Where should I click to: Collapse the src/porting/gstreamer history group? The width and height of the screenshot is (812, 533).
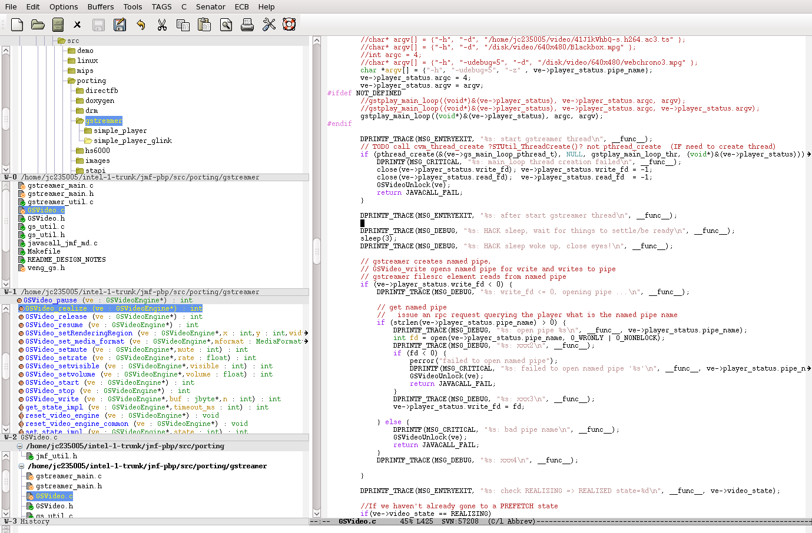(21, 466)
